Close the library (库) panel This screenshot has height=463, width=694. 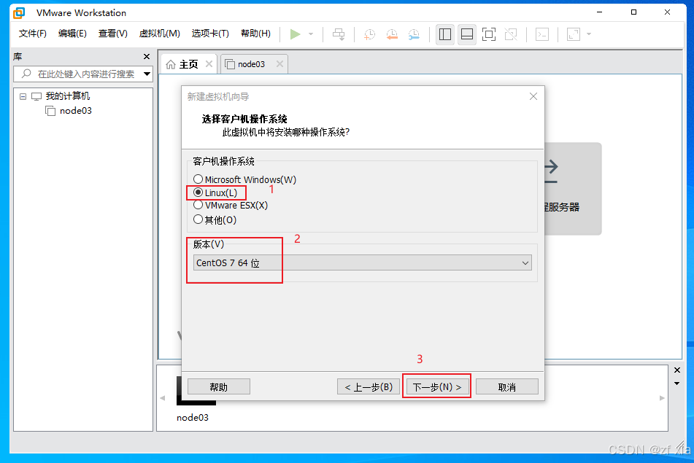pos(147,57)
